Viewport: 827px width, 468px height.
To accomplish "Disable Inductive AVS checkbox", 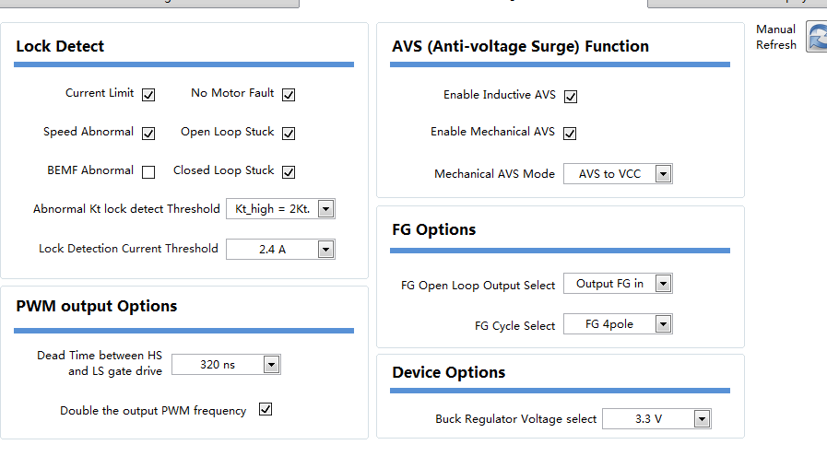I will 570,96.
